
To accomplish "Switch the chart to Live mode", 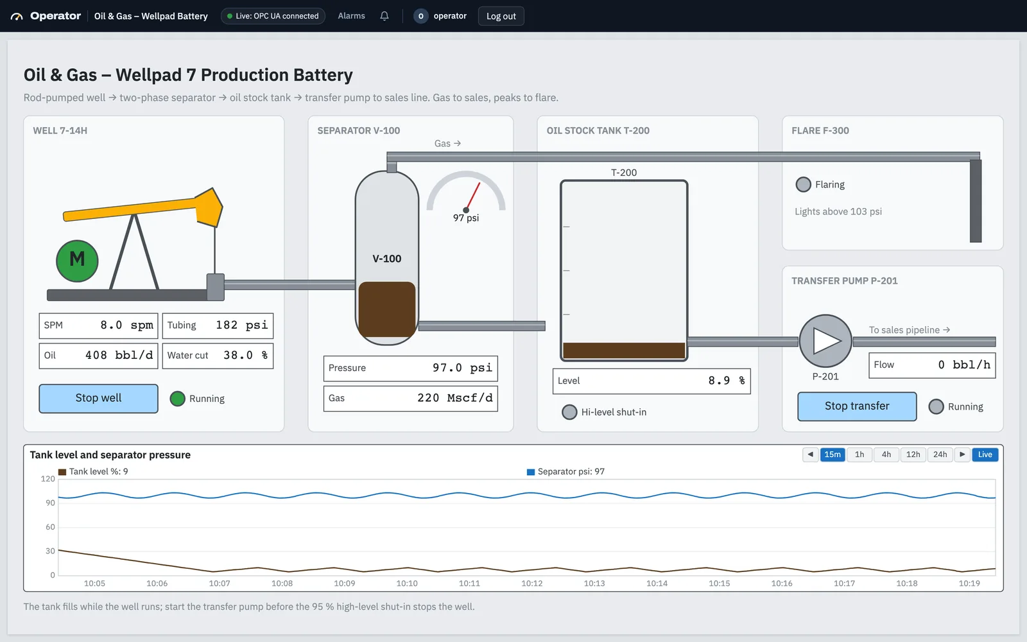I will [x=985, y=455].
